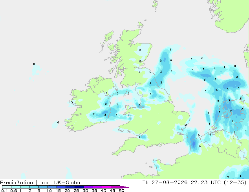Click the legend label '50'
This screenshot has width=249, height=192.
pyautogui.click(x=121, y=190)
